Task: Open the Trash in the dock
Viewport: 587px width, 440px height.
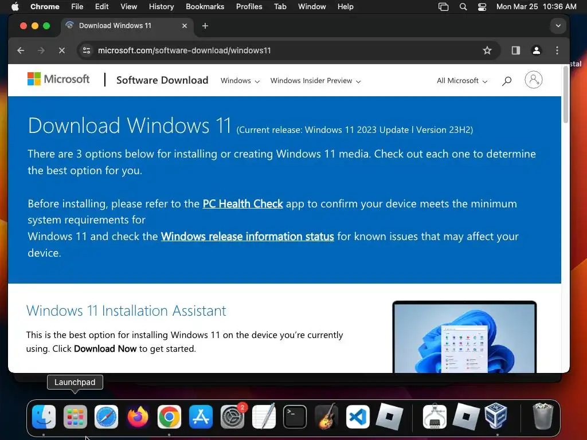Action: [543, 417]
